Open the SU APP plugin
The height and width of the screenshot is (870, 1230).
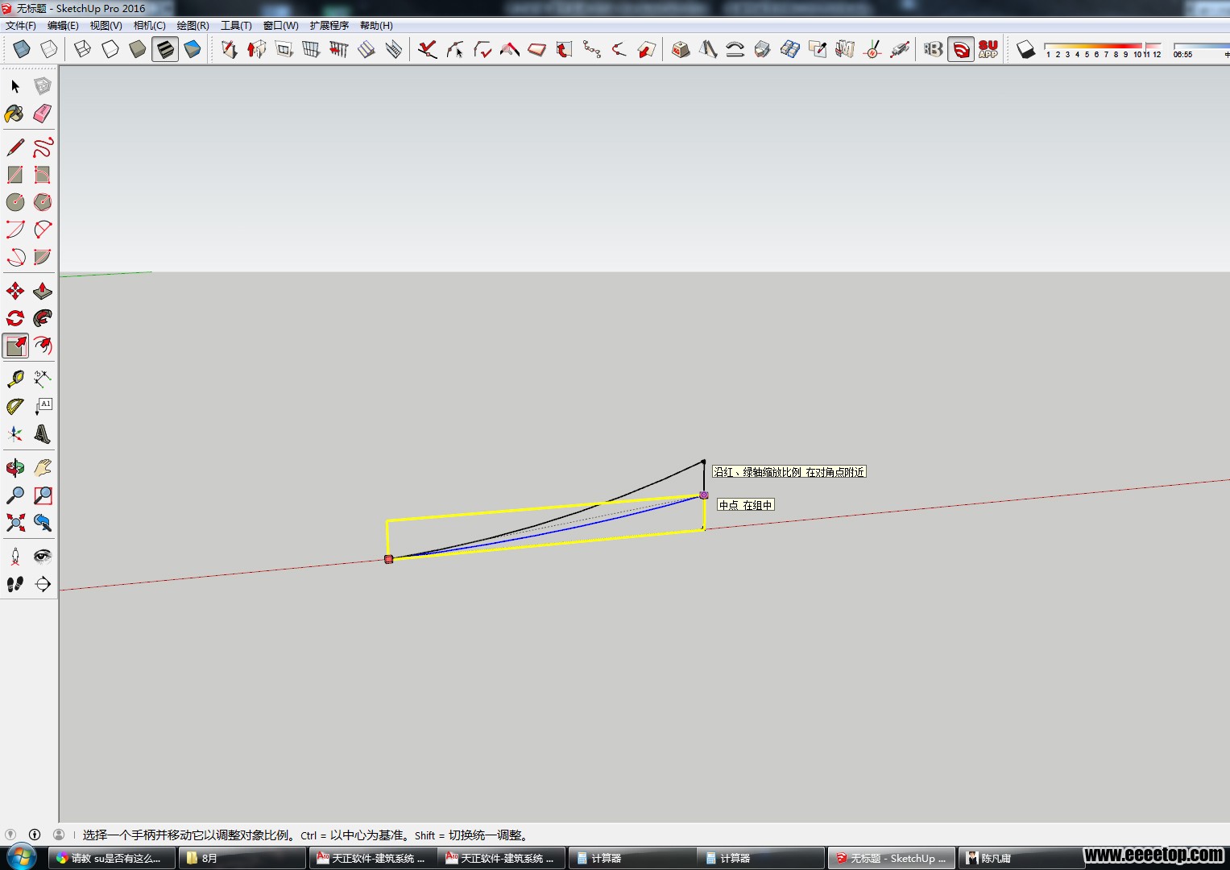(x=988, y=49)
